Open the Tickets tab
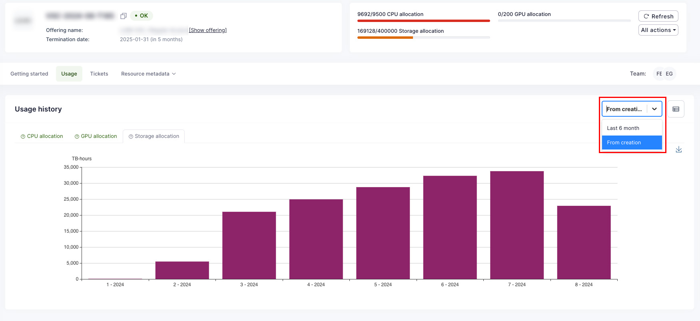700x321 pixels. 99,74
